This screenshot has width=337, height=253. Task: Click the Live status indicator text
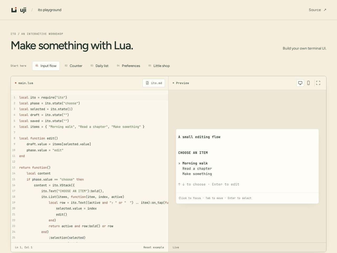click(x=176, y=247)
